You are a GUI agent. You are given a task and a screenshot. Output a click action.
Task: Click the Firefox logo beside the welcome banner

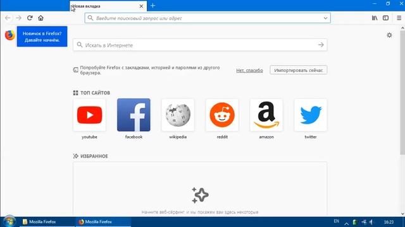point(10,35)
